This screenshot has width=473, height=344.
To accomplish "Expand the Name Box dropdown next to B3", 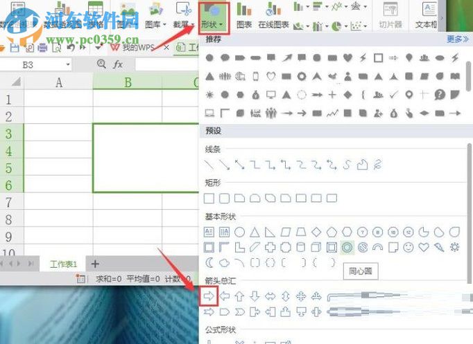I will click(68, 64).
